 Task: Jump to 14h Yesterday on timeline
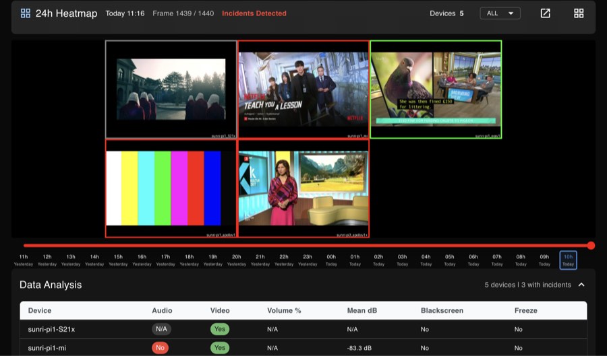click(94, 260)
